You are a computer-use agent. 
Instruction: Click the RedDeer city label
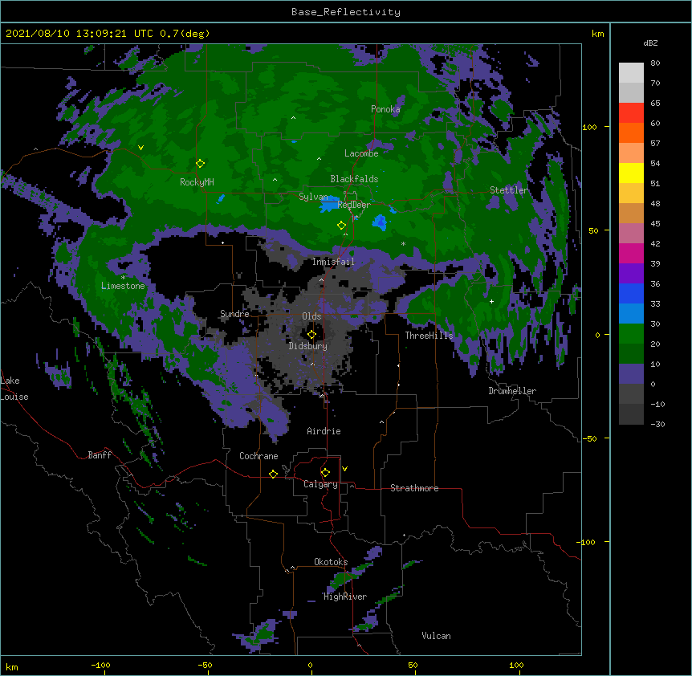(x=354, y=205)
